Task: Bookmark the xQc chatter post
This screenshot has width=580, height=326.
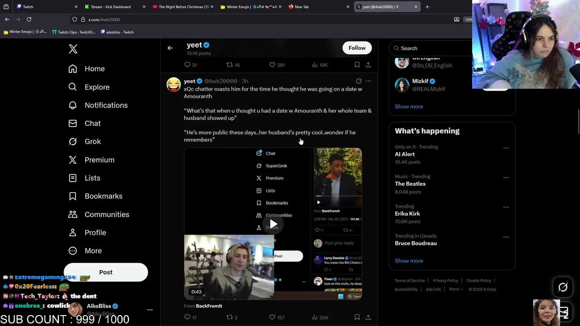Action: (x=357, y=317)
